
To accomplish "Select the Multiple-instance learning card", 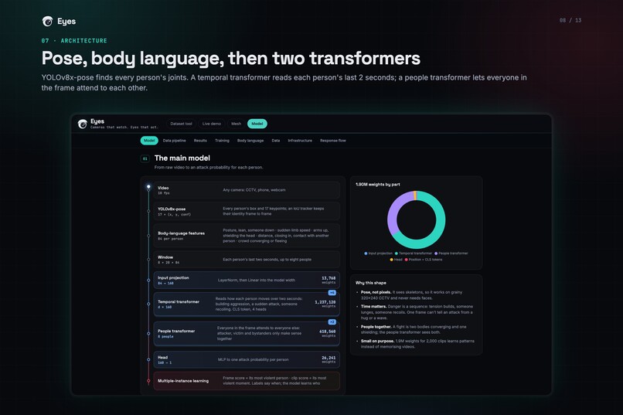I will point(247,381).
